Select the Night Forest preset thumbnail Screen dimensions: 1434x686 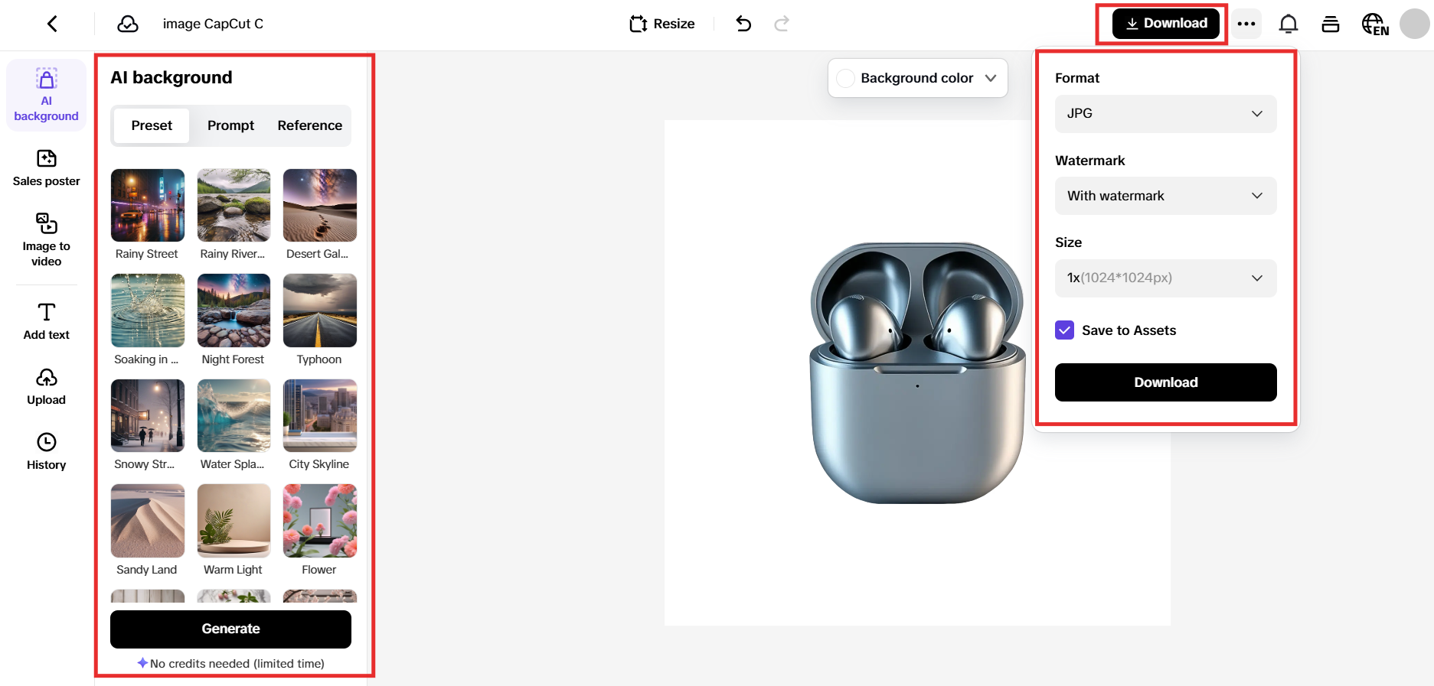pos(234,310)
